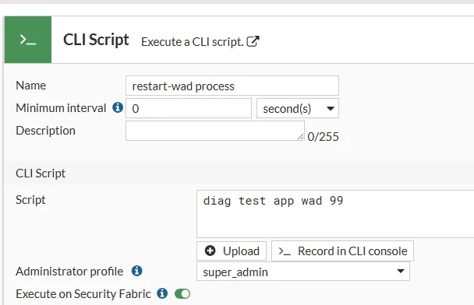The width and height of the screenshot is (474, 305).
Task: Open the super_admin administrator profile dropdown
Action: click(303, 272)
